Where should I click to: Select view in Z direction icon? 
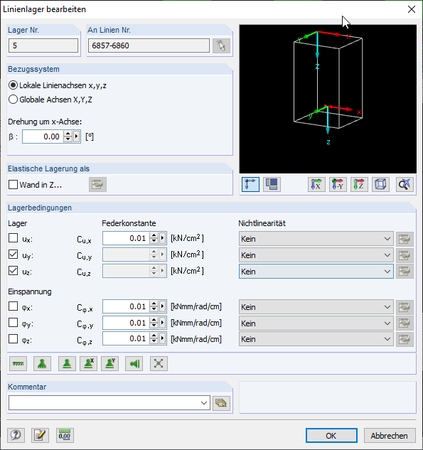(x=359, y=184)
